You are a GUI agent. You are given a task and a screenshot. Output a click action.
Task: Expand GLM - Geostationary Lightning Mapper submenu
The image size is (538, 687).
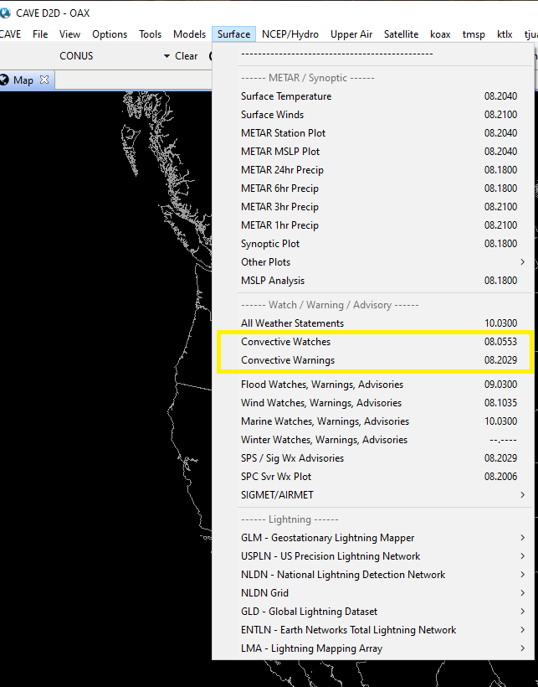pyautogui.click(x=327, y=538)
